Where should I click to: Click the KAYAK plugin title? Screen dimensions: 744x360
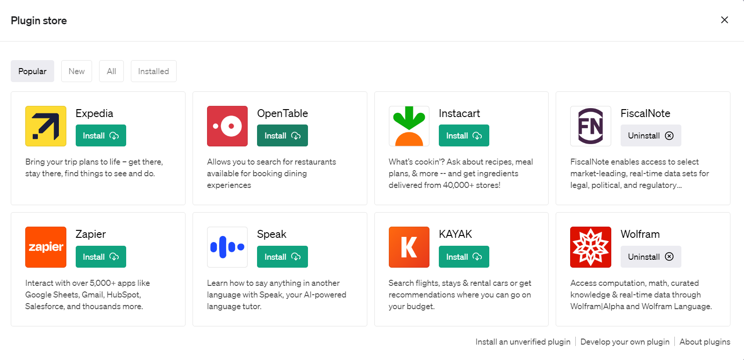tap(455, 234)
